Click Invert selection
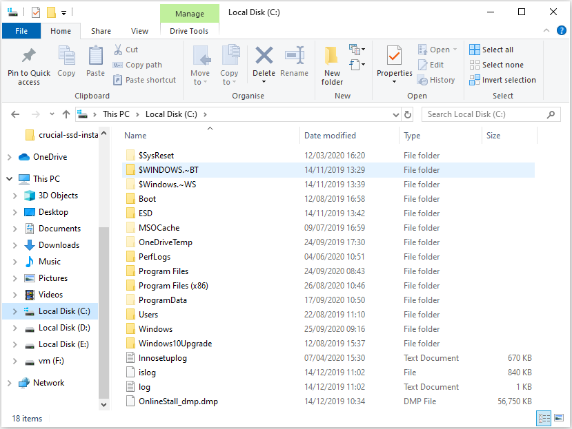572x429 pixels. click(502, 80)
